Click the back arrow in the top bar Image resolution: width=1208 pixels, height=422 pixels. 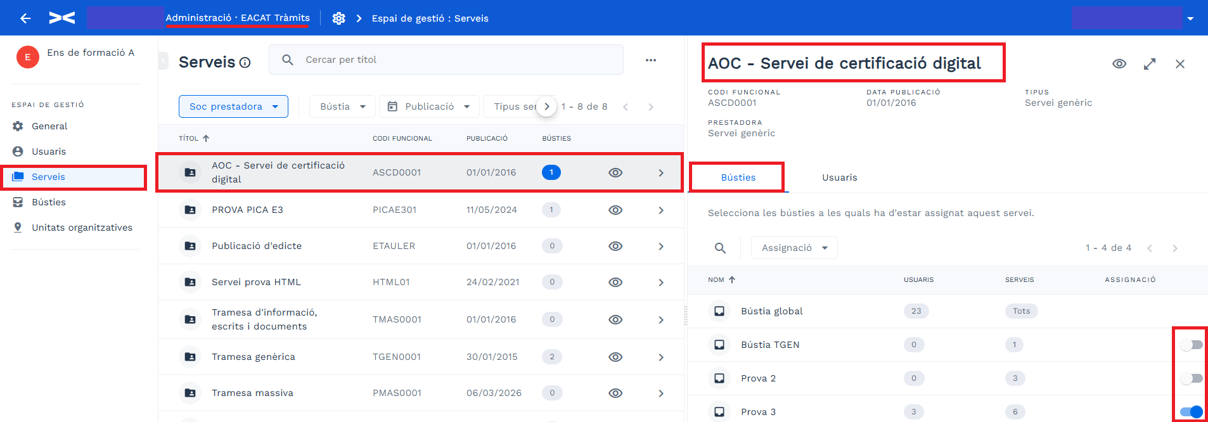[x=25, y=18]
